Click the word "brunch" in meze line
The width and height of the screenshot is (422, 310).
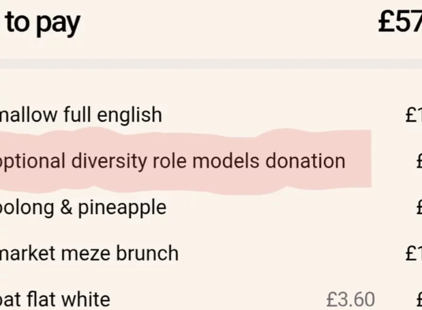coord(147,253)
